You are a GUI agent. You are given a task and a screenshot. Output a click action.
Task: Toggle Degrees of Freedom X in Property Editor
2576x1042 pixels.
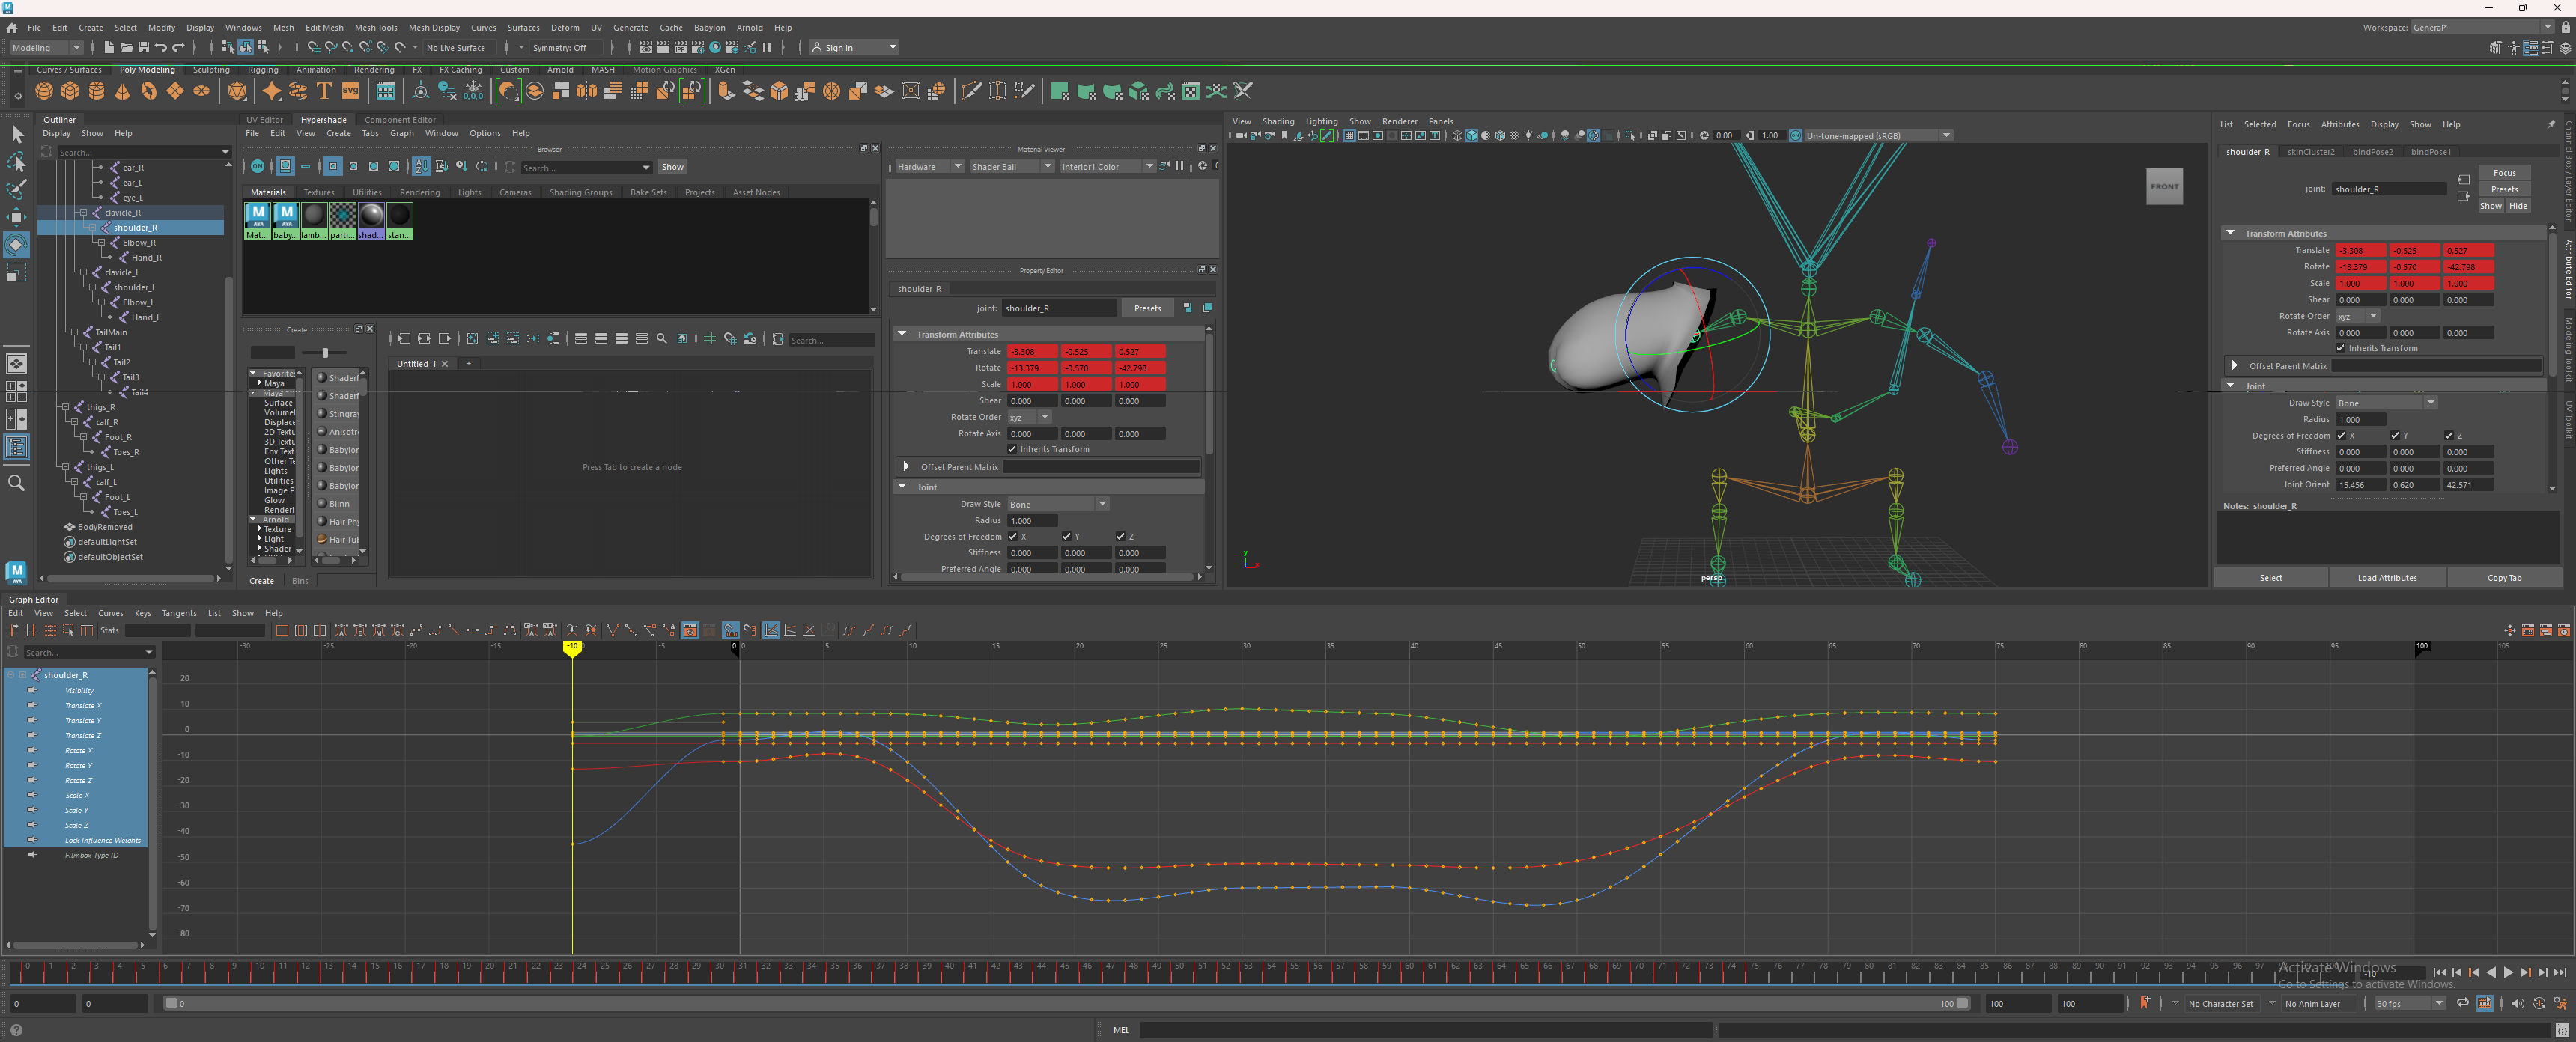1013,537
